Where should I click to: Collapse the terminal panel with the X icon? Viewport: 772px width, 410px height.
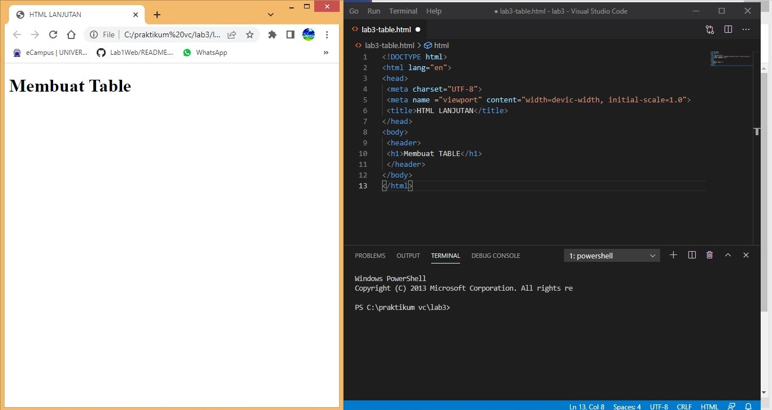pyautogui.click(x=745, y=255)
